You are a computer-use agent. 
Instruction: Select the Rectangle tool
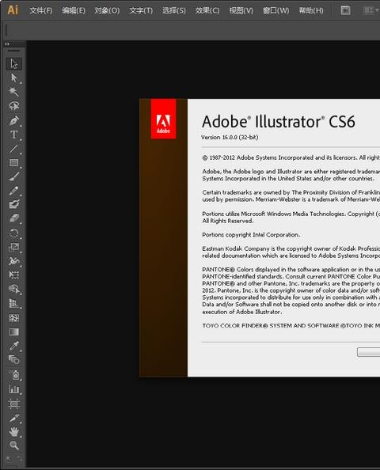13,162
